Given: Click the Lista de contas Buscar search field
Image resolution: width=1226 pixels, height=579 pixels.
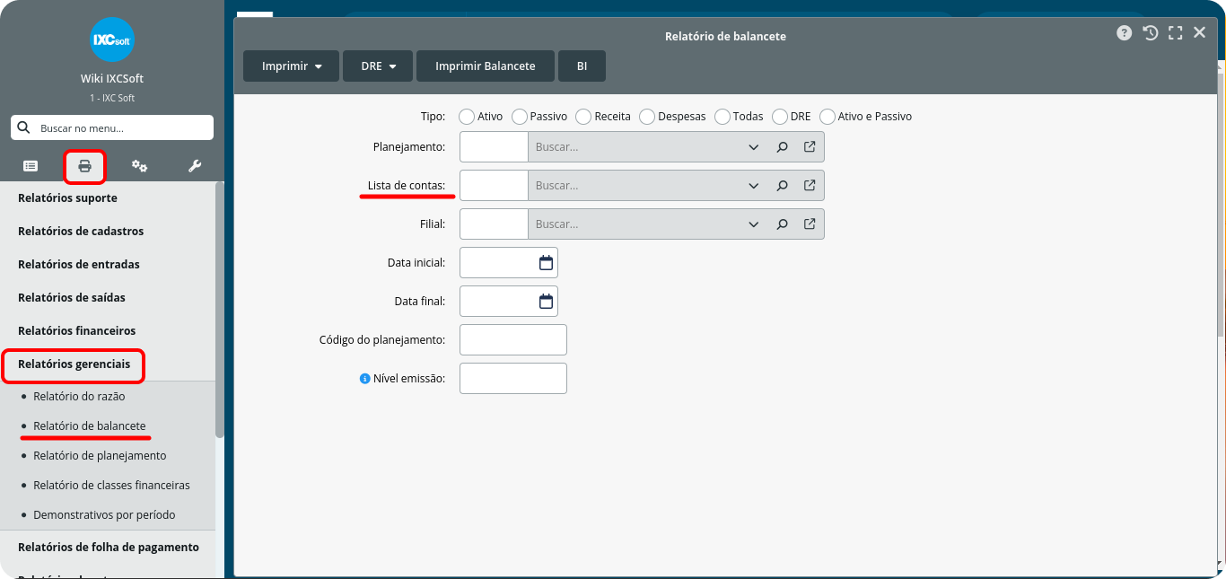Looking at the screenshot, I should 635,186.
